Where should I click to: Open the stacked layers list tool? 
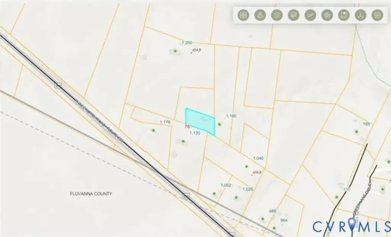pos(277,15)
